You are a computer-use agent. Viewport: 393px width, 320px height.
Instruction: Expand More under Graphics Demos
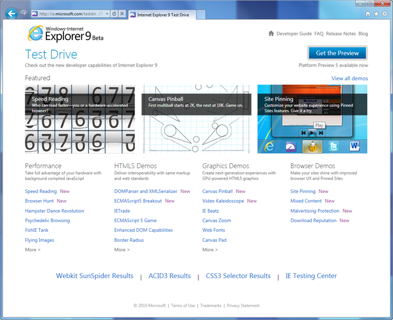pyautogui.click(x=210, y=250)
